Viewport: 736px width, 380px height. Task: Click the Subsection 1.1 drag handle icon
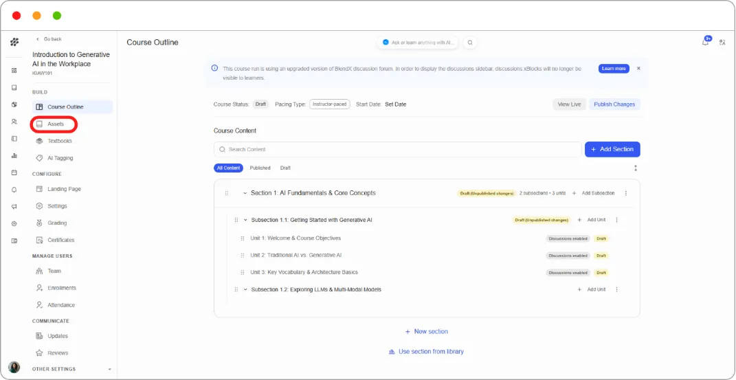(236, 220)
